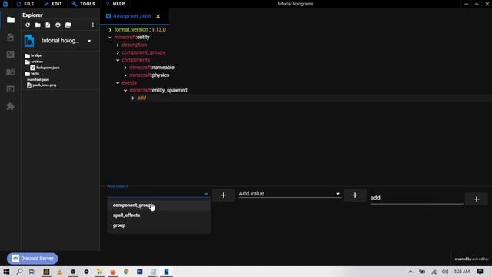492x277 pixels.
Task: Click the plus button beside the edit field
Action: [477, 199]
